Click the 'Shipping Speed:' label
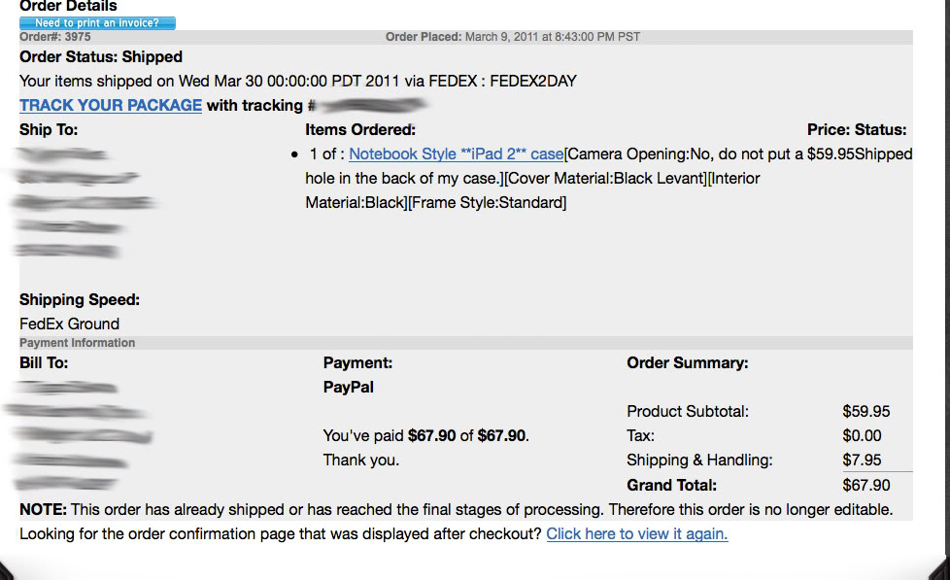This screenshot has width=950, height=580. pos(80,299)
